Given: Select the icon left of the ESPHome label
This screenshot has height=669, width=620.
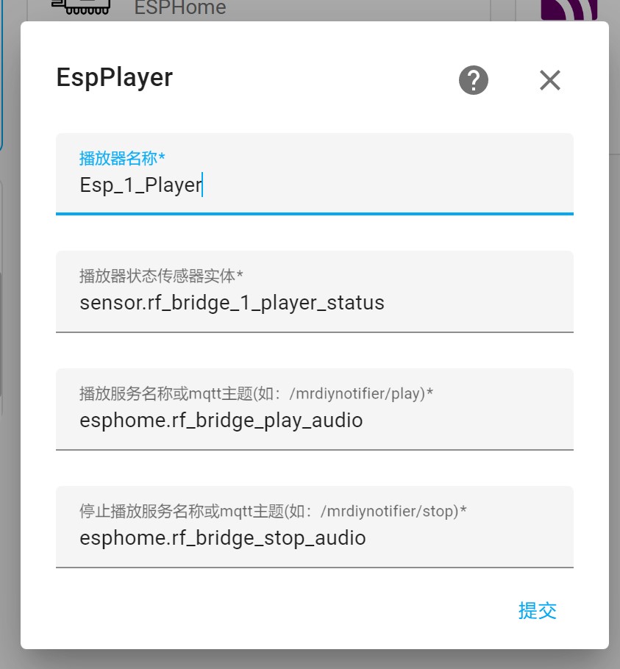Looking at the screenshot, I should pyautogui.click(x=82, y=7).
